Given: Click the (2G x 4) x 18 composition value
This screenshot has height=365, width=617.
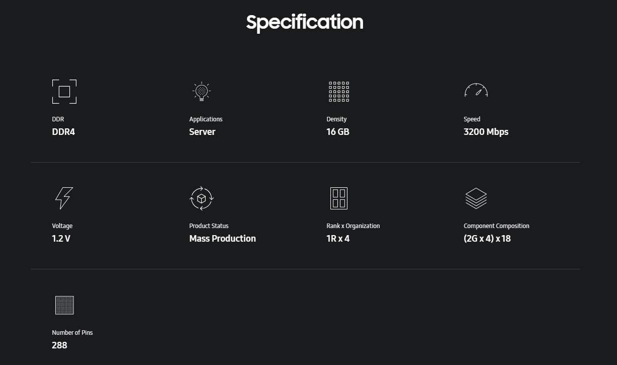Looking at the screenshot, I should [x=487, y=239].
